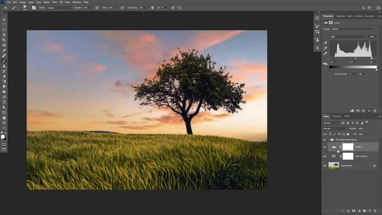This screenshot has width=382, height=215.
Task: Open the Preset dropdown in Properties
Action: [353, 29]
